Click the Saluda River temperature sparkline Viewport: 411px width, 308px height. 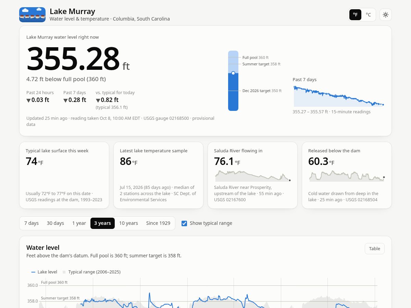(x=253, y=176)
